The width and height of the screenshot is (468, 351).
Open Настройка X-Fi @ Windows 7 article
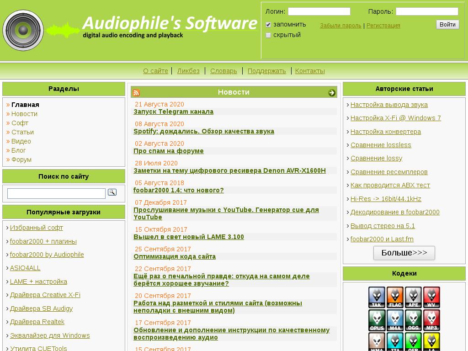tap(395, 118)
